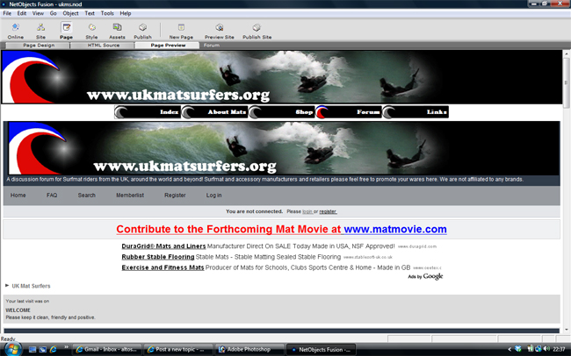Click the Register link in forum menu
The image size is (571, 356).
click(x=175, y=196)
